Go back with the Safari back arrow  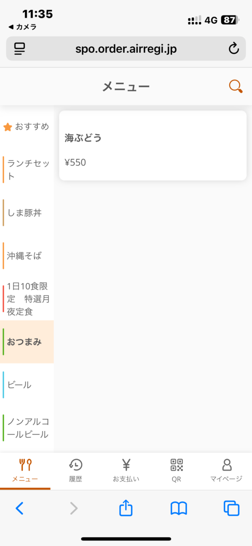20,508
